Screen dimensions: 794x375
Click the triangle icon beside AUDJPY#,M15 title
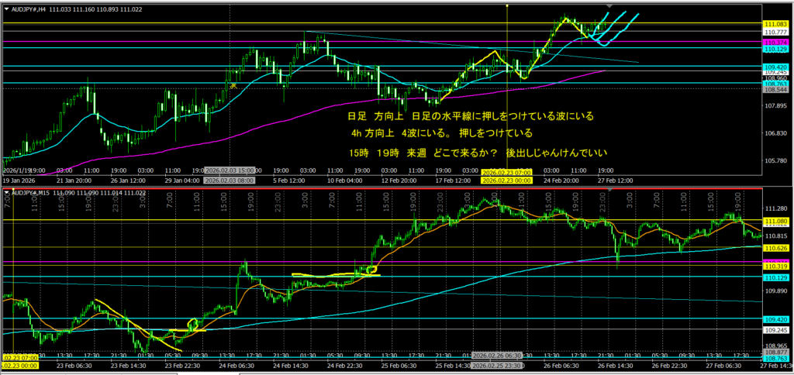7,191
